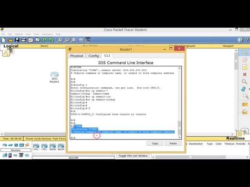This screenshot has height=187, width=250.
Task: Pick the second 2621XM router model
Action: [x=61, y=146]
